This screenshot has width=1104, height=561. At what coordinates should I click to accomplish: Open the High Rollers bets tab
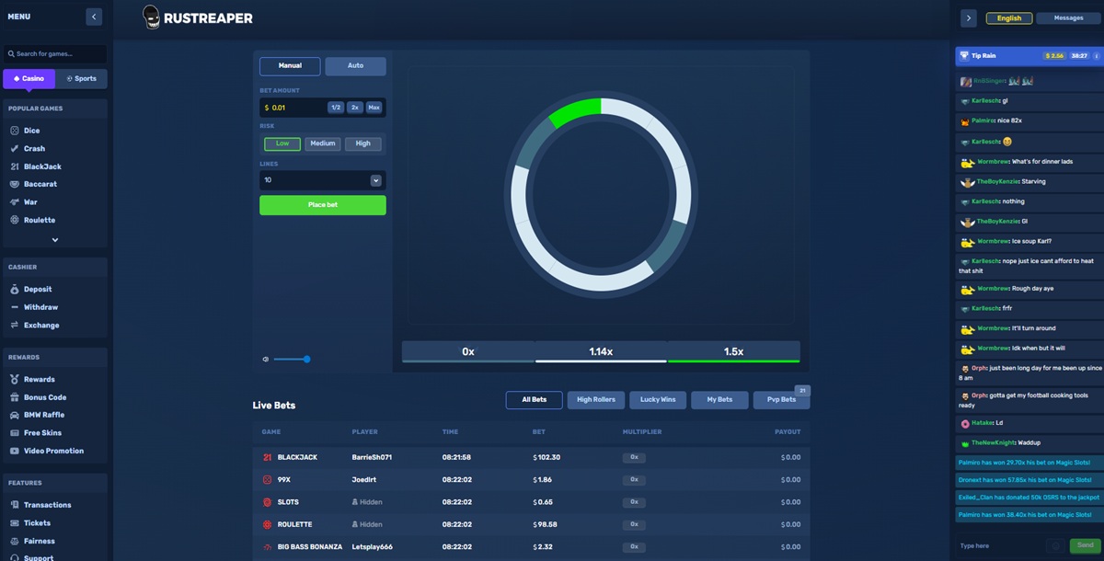[x=596, y=400]
